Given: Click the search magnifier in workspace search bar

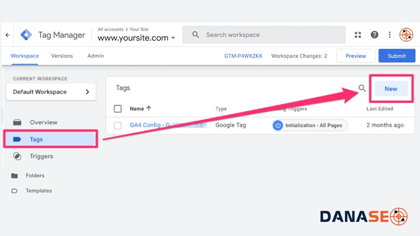Looking at the screenshot, I should coord(195,35).
